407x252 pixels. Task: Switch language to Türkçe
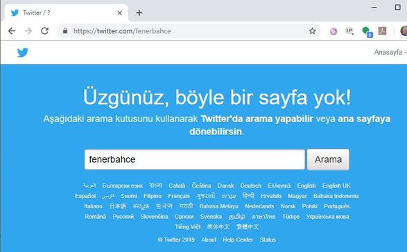click(291, 217)
